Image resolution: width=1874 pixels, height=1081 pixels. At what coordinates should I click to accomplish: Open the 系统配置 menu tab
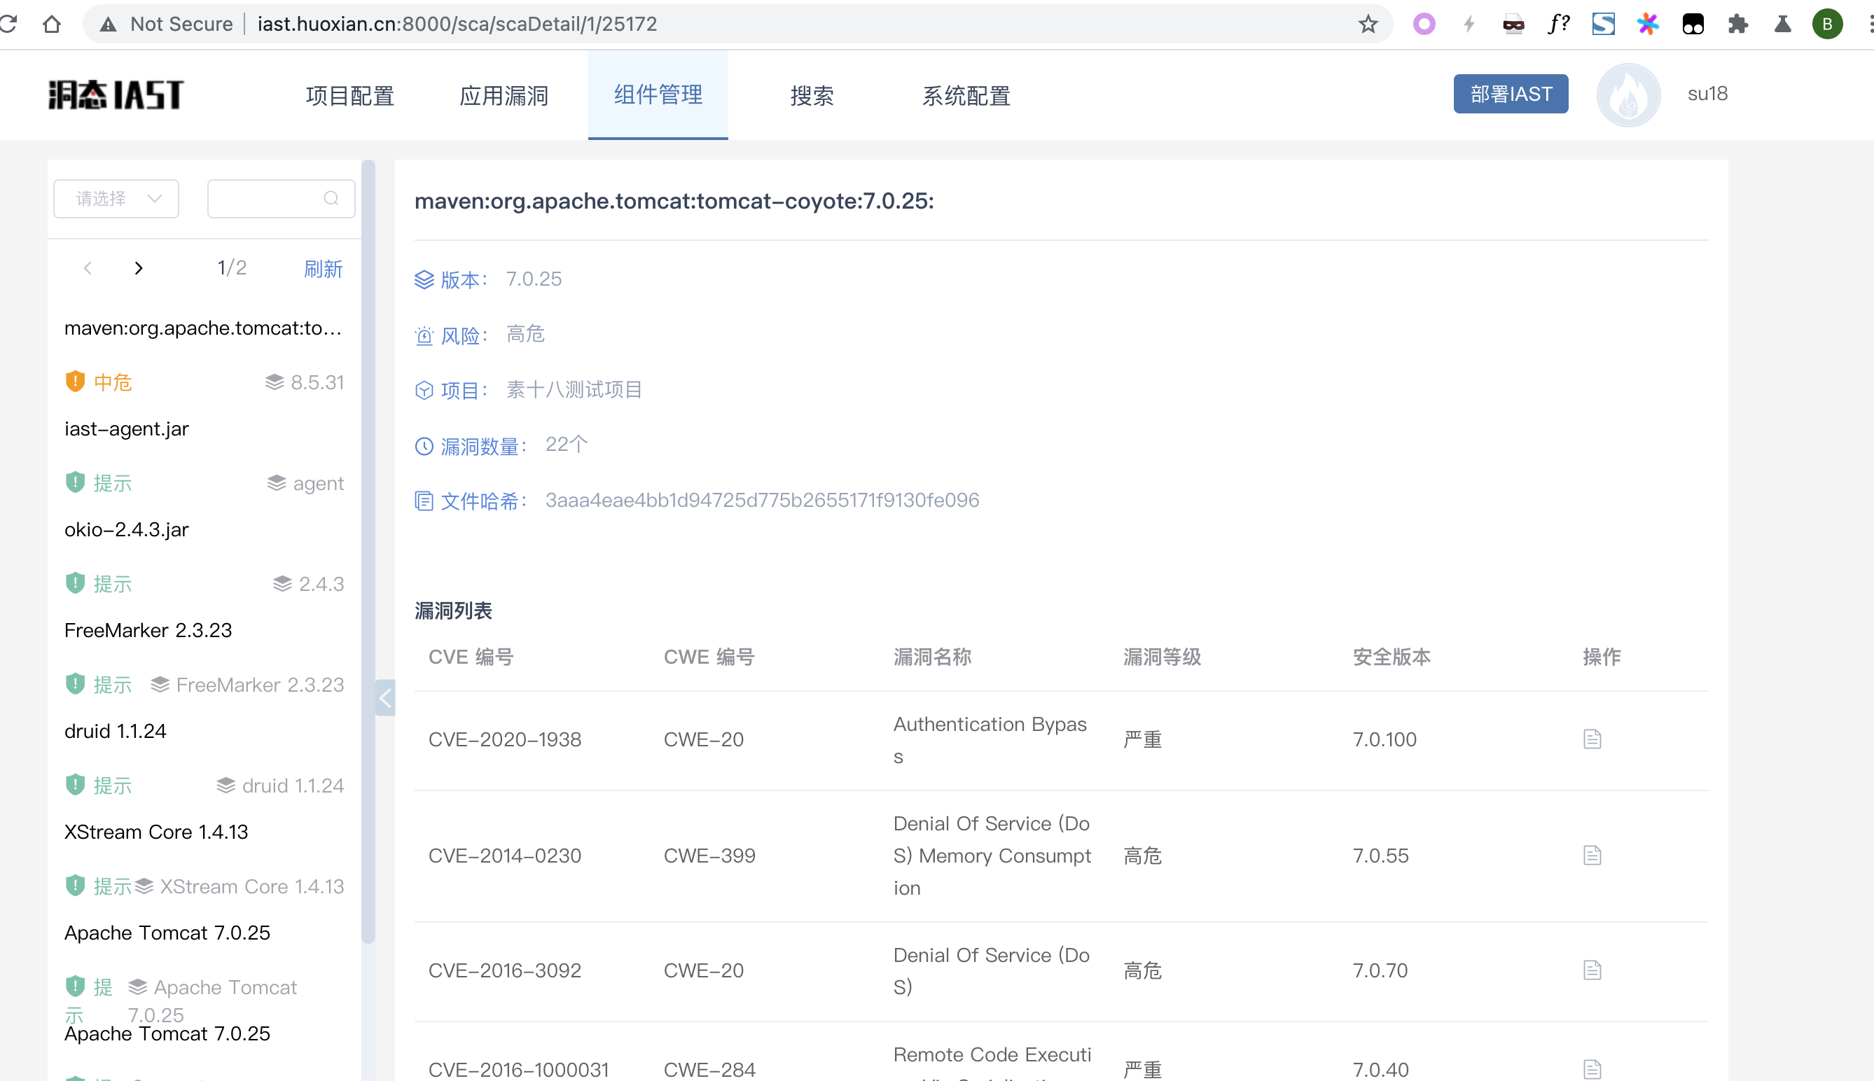click(965, 96)
